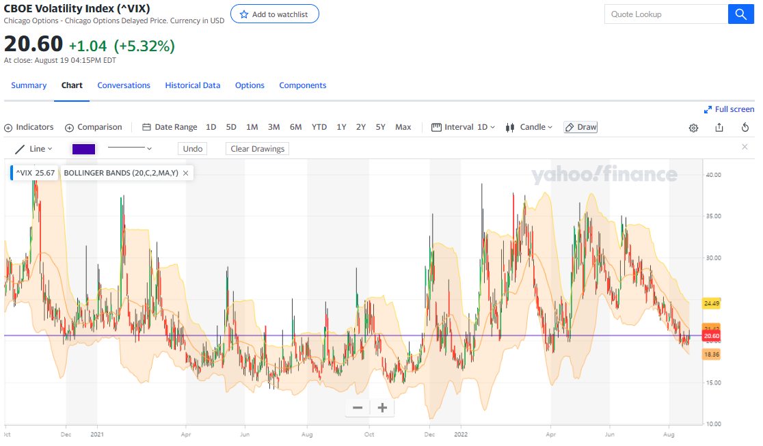The height and width of the screenshot is (446, 763).
Task: Go to the Conversations tab
Action: click(x=124, y=85)
